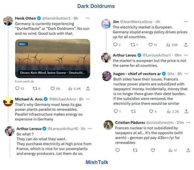Viewport: 194px width, 170px height.
Task: Reply to hagen's nuclear subsidies tweet
Action: 115,111
